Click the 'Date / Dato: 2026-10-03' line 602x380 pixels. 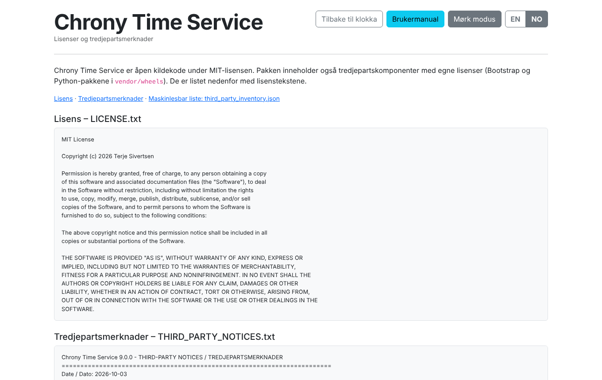[x=94, y=374]
